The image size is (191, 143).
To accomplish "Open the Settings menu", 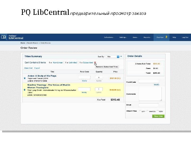I will click(x=123, y=37).
